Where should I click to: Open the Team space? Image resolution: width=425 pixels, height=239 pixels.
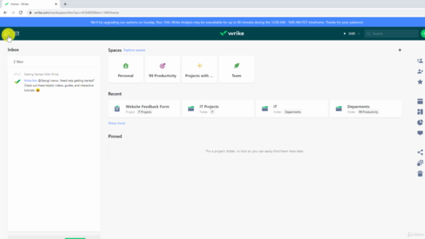click(236, 69)
